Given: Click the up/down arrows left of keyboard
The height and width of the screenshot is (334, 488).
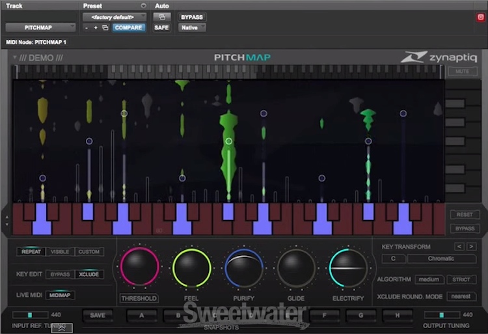Looking at the screenshot, I should (7, 220).
